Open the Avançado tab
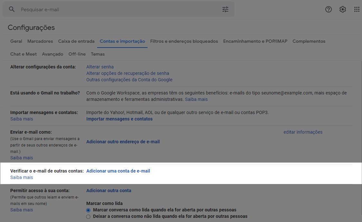This screenshot has width=362, height=222. 53,54
